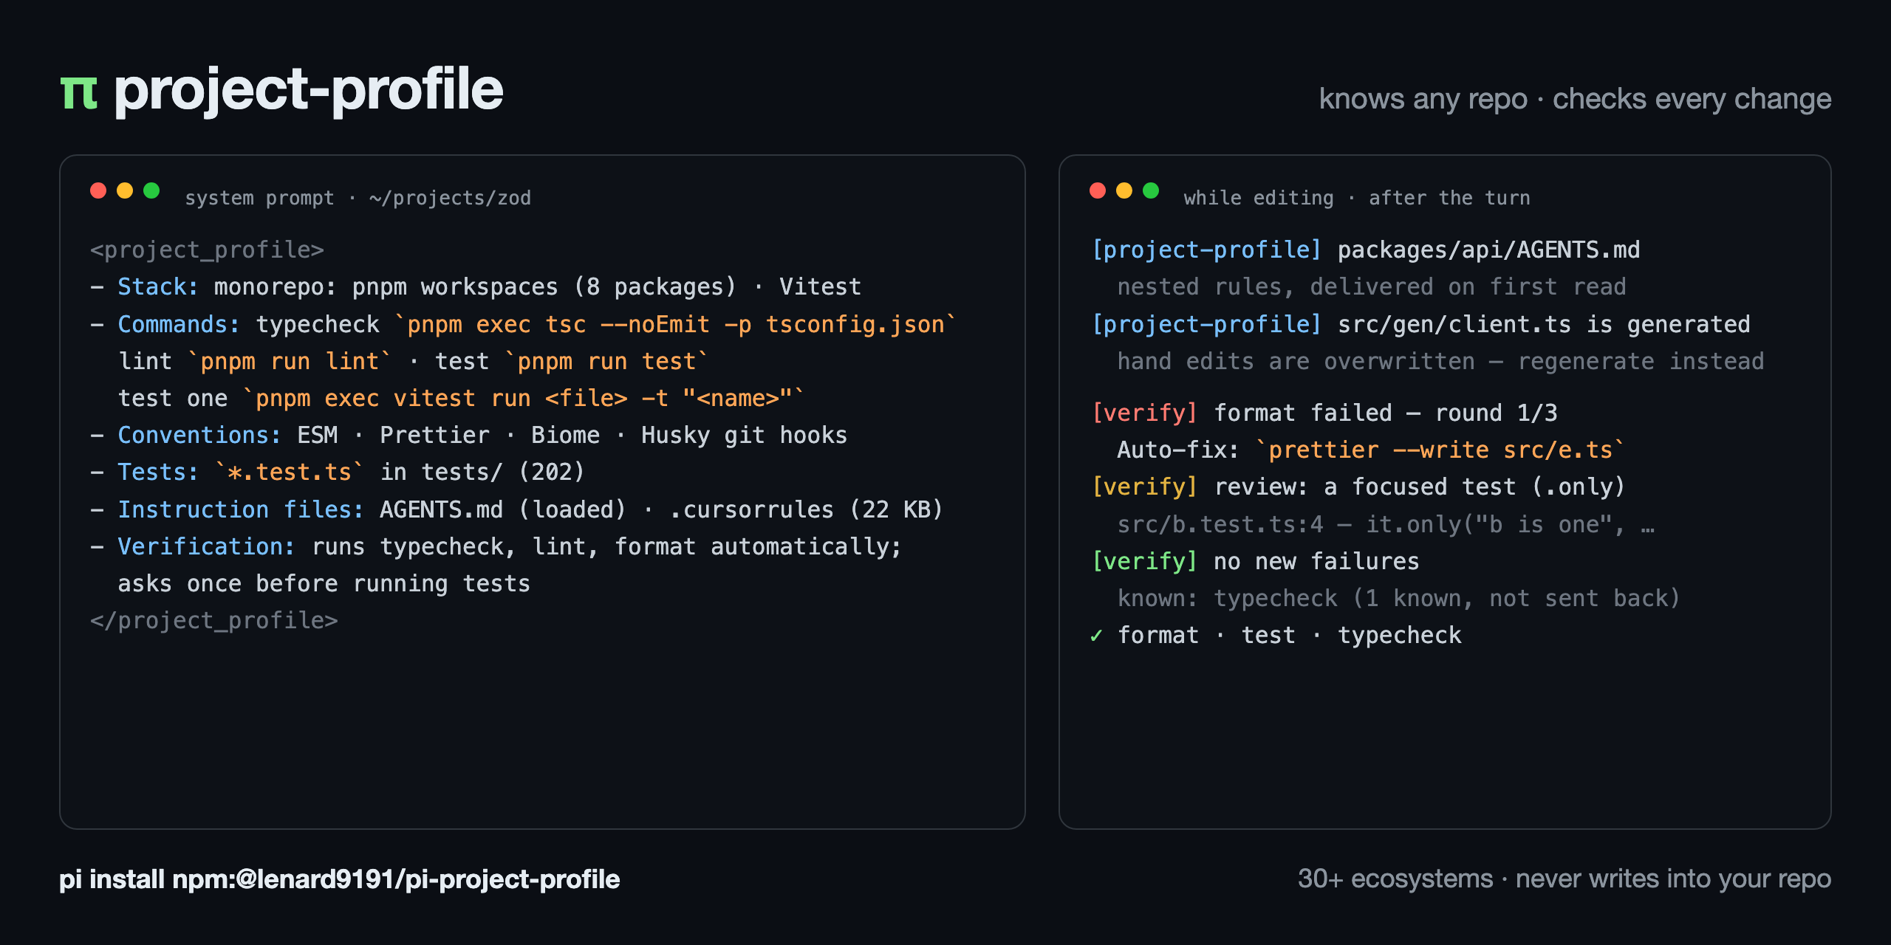The image size is (1891, 945).
Task: Click the green checkmark before format
Action: pos(1097,636)
